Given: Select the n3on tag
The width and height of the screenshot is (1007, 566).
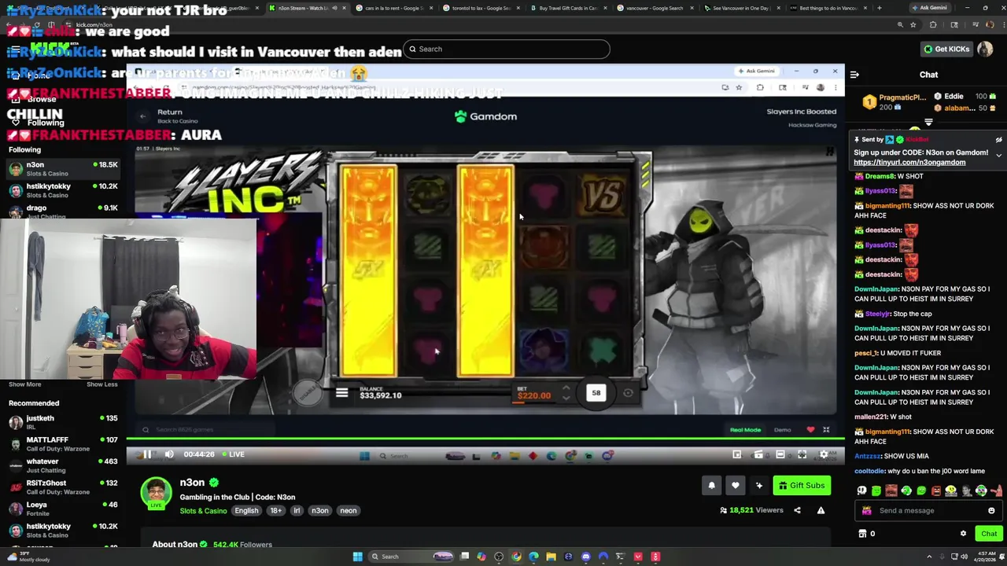Looking at the screenshot, I should pyautogui.click(x=319, y=511).
